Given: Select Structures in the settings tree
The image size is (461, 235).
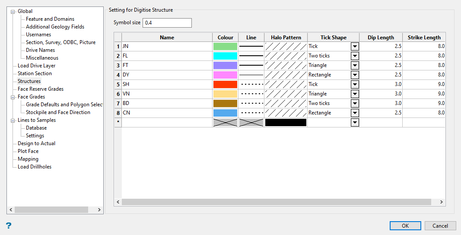Looking at the screenshot, I should tap(29, 81).
